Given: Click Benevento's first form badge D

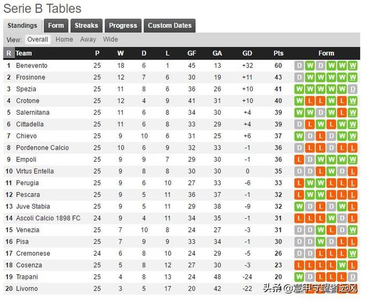Looking at the screenshot, I should [x=299, y=66].
